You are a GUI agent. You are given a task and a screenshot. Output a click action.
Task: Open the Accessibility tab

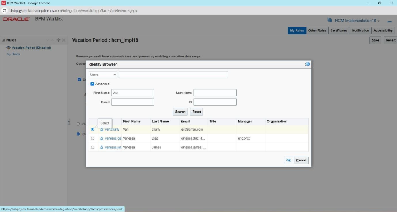[383, 30]
